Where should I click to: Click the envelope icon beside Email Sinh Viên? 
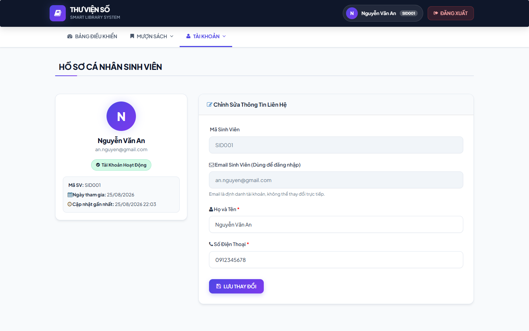point(212,165)
